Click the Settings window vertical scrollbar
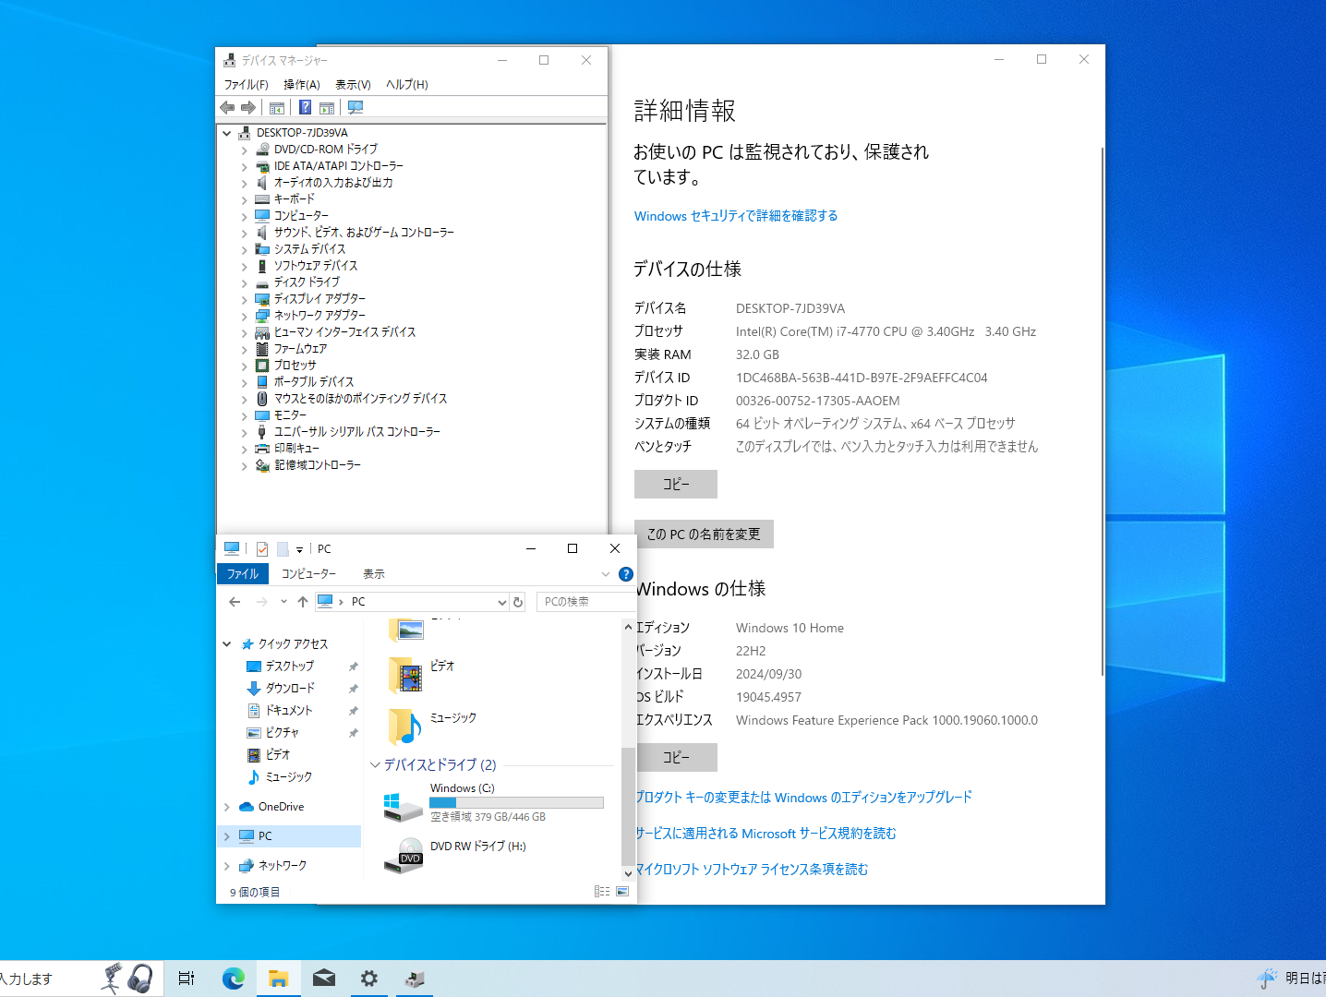The image size is (1326, 997). coord(1102,411)
